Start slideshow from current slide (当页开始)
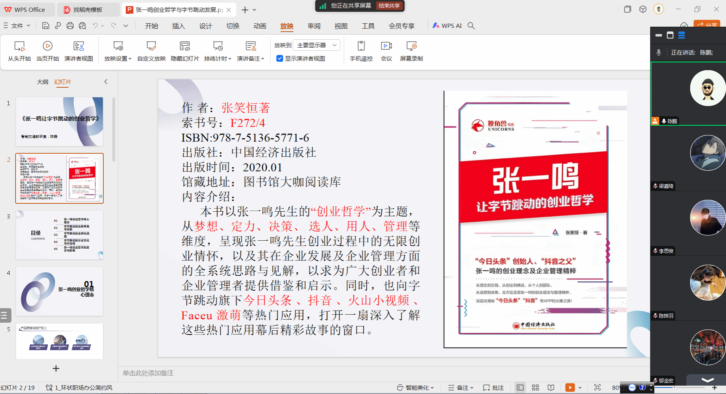The image size is (726, 394). [x=48, y=51]
